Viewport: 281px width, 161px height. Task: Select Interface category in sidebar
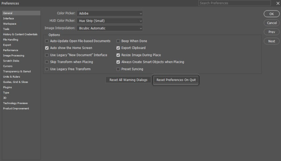[x=8, y=19]
